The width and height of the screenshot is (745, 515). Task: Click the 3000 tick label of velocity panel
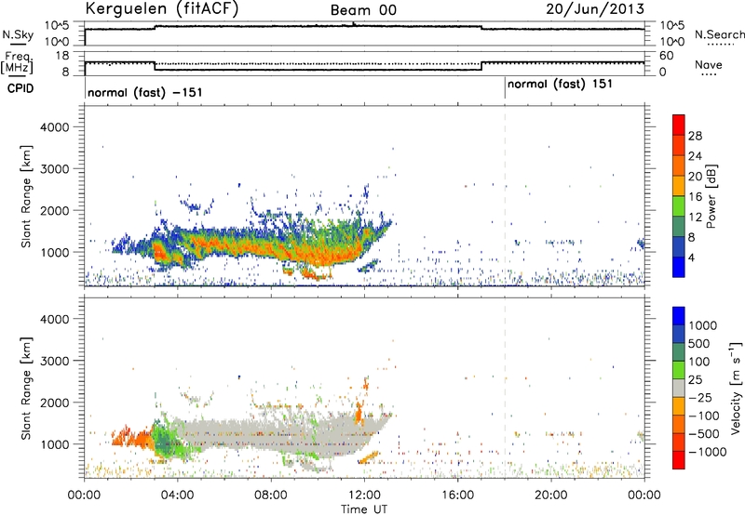[x=55, y=361]
